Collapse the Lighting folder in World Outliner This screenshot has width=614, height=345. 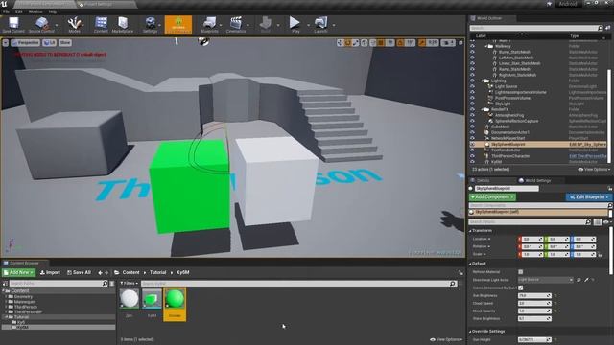[x=483, y=80]
